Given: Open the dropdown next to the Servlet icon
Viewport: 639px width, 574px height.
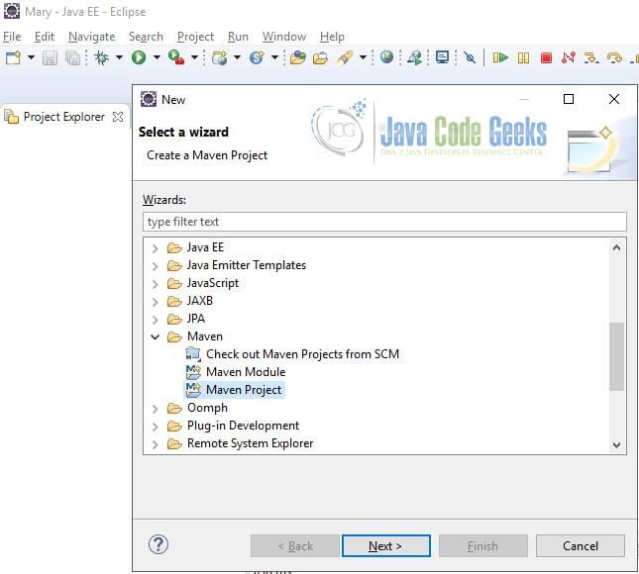Looking at the screenshot, I should (274, 57).
